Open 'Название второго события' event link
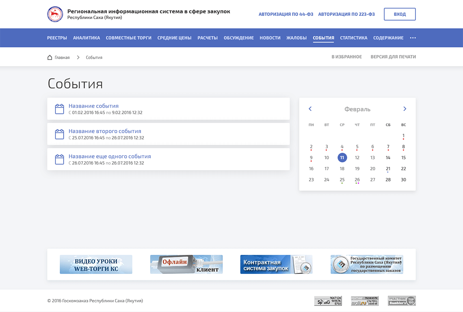The height and width of the screenshot is (312, 463). (105, 131)
